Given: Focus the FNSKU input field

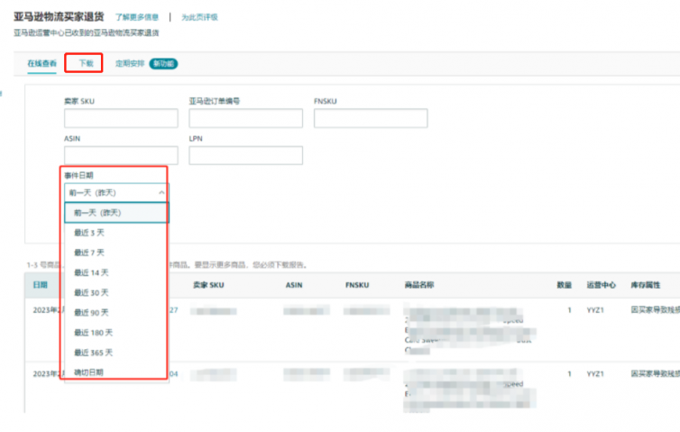Looking at the screenshot, I should click(x=371, y=118).
